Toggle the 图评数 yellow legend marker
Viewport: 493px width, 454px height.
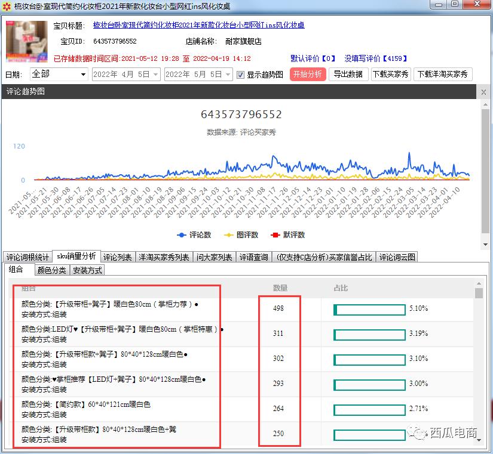[229, 235]
